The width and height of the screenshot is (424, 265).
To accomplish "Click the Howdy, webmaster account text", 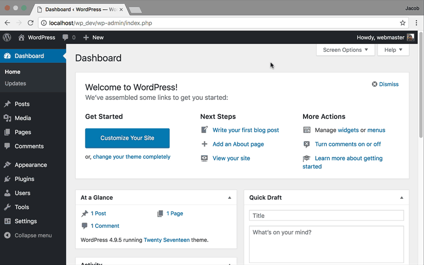I will pyautogui.click(x=381, y=37).
